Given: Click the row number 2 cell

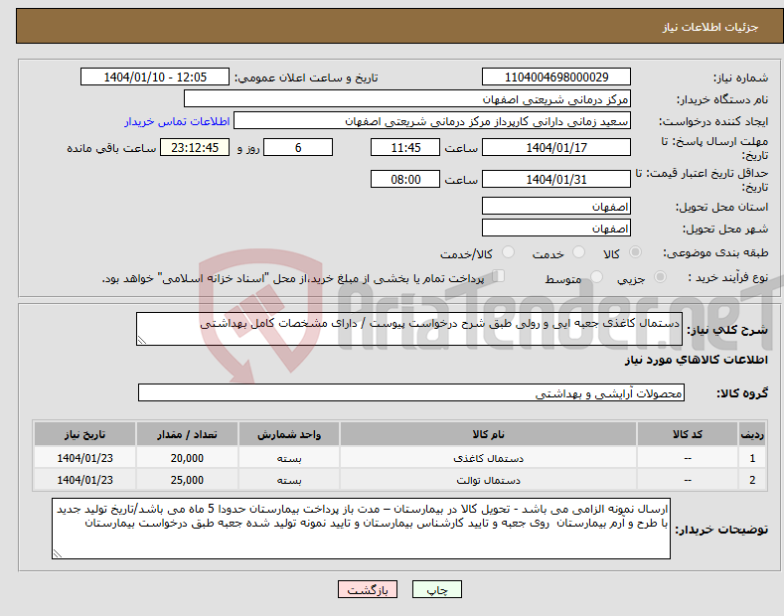Looking at the screenshot, I should click(x=752, y=480).
